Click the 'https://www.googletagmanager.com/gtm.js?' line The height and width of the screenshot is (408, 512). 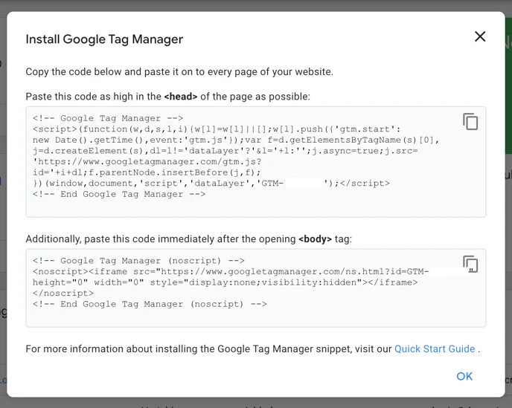(x=147, y=162)
